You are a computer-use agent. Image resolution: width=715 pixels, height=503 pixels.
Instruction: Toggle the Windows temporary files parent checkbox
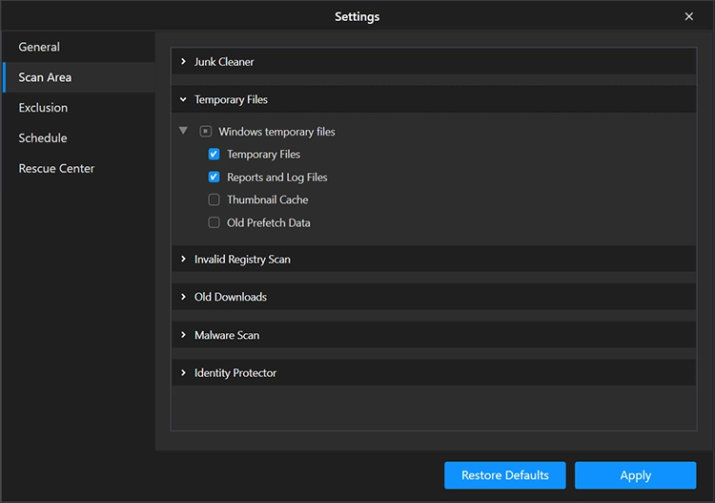(x=205, y=132)
